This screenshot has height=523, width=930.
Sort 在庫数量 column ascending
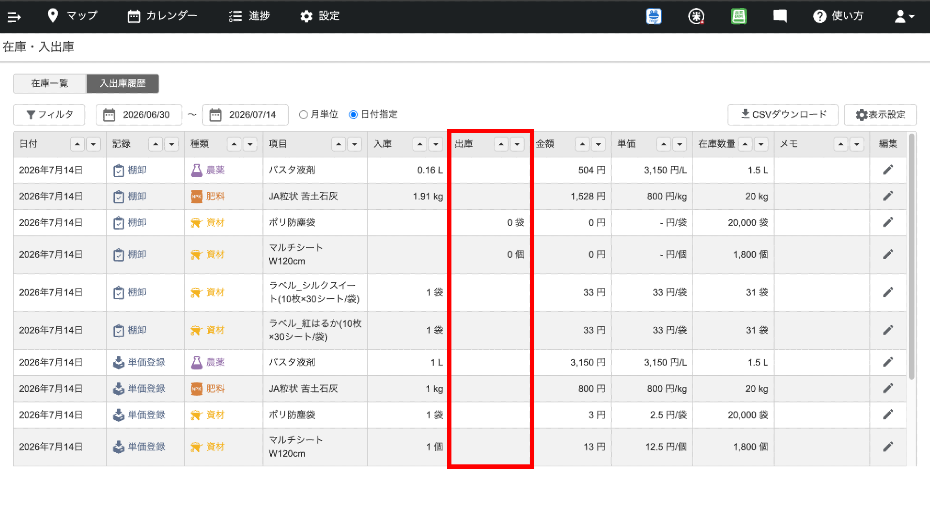[x=745, y=144]
